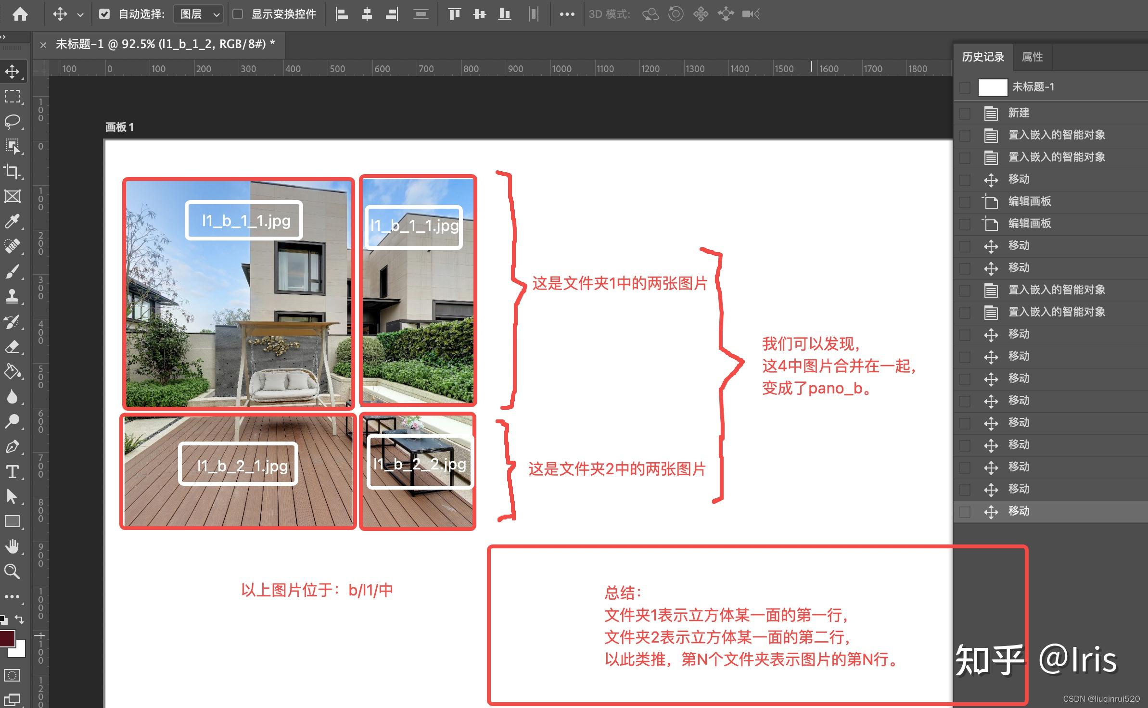Select the Eyedropper tool

pos(13,221)
